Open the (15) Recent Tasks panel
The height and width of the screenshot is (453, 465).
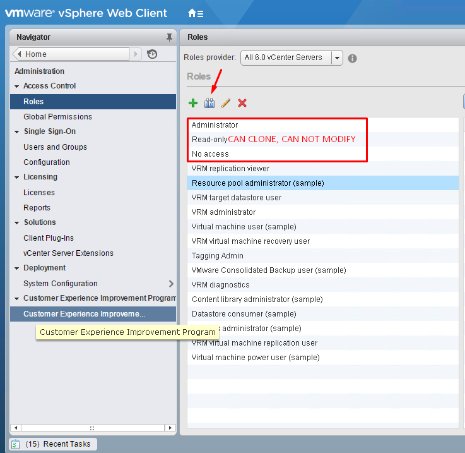(x=53, y=444)
